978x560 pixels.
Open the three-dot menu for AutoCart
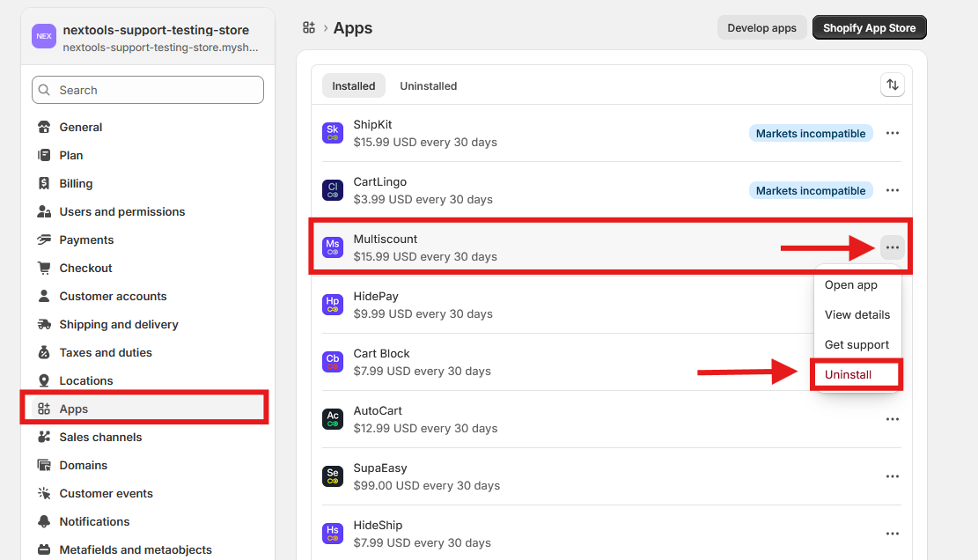pyautogui.click(x=893, y=419)
